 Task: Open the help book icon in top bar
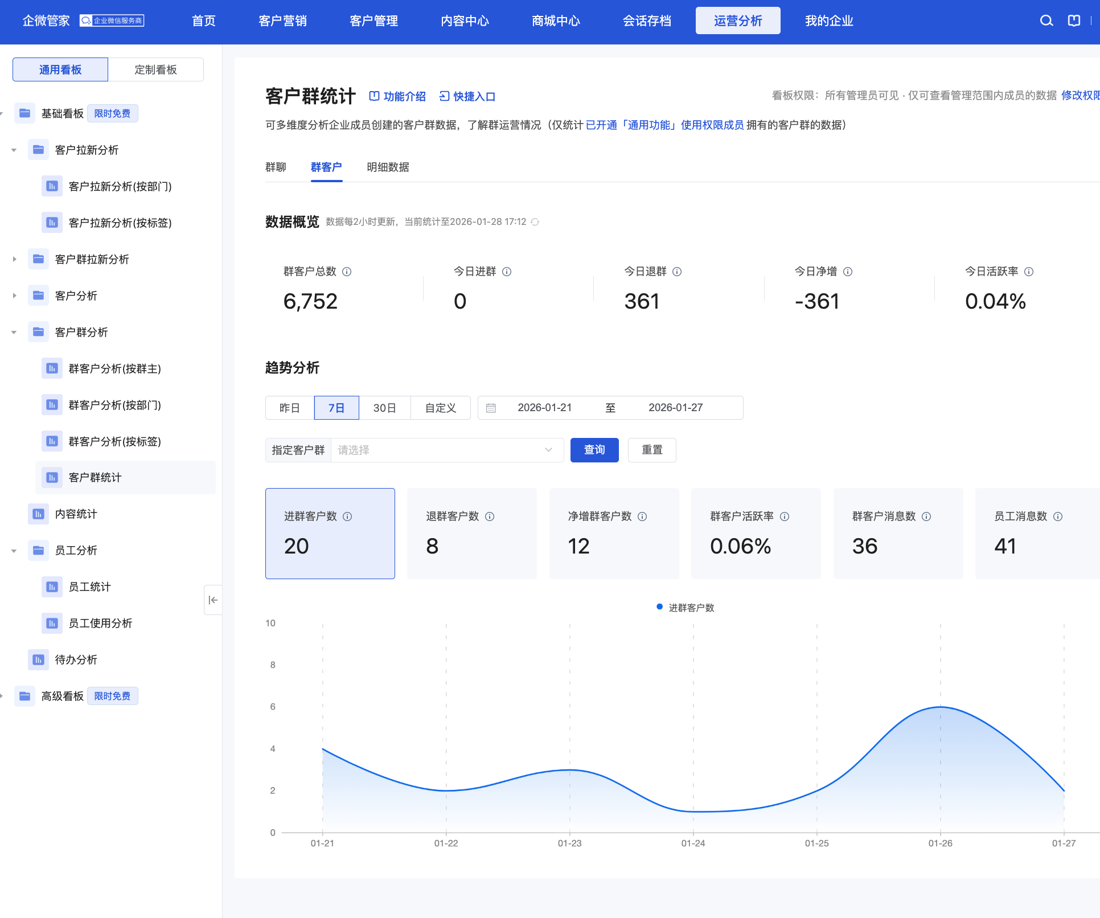1074,21
